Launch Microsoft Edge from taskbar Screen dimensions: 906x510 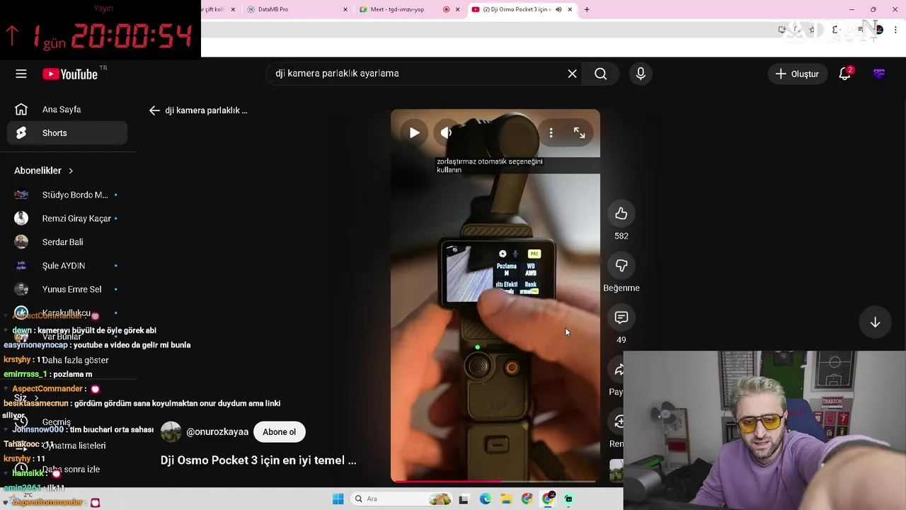point(485,499)
